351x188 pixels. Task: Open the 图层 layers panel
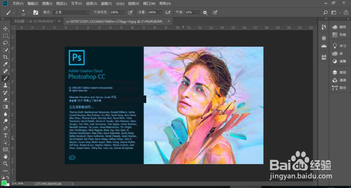pos(339,72)
